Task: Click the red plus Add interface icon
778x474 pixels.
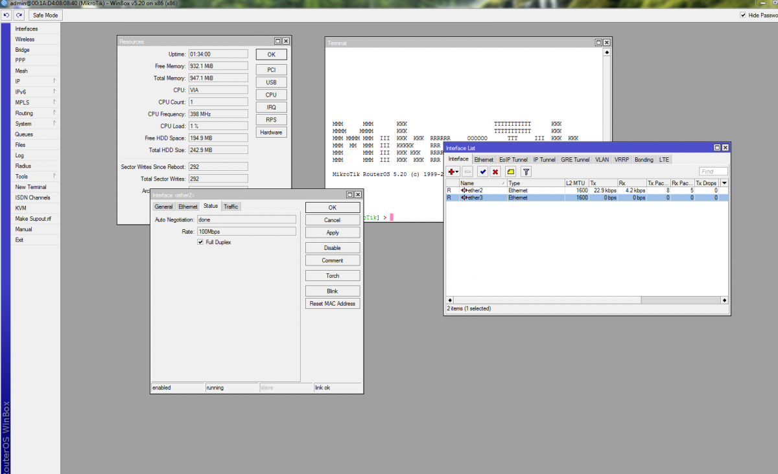Action: 453,172
